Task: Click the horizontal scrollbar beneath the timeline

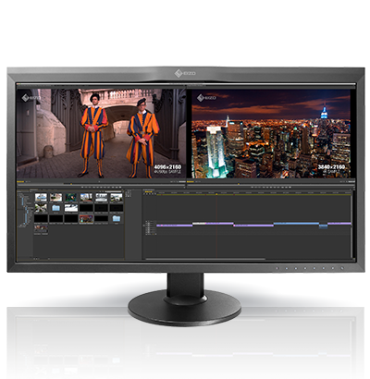Action: tap(205, 259)
